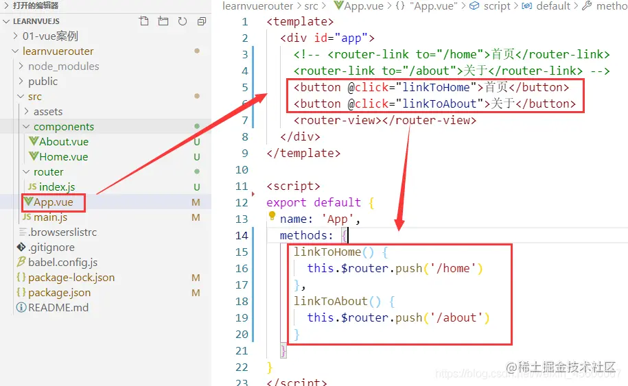Click the New File icon in explorer header
Screen dimensions: 628x386
(x=143, y=21)
